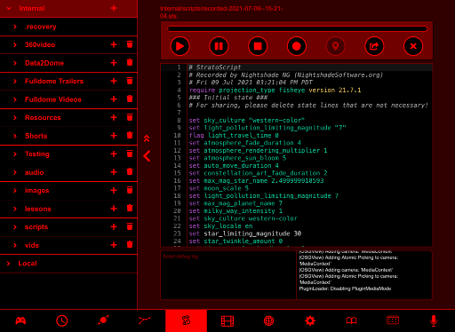Start recording a new script
Viewport: 455px width, 332px height.
pyautogui.click(x=297, y=46)
